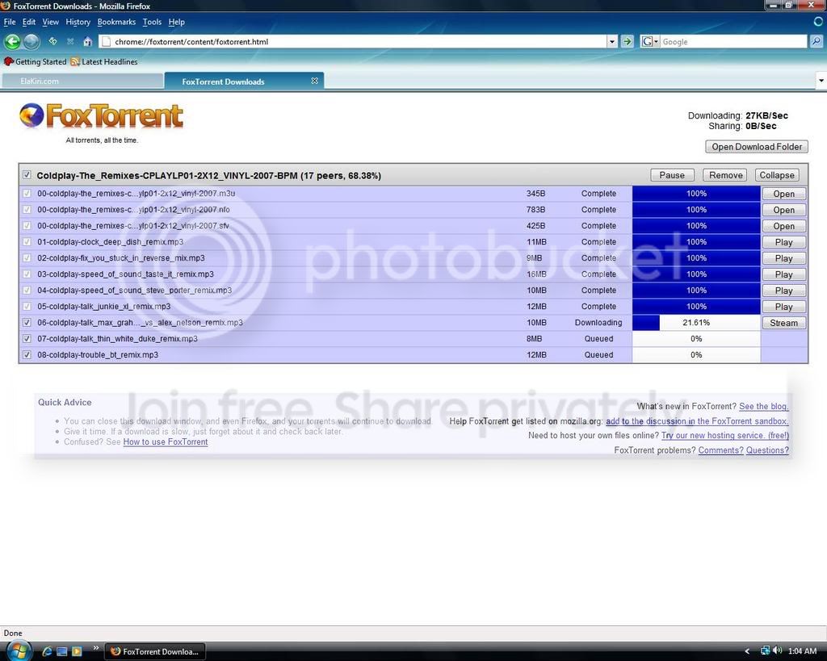Toggle the Coldplay torrent main checkbox
Screen dimensions: 827x661
click(27, 175)
